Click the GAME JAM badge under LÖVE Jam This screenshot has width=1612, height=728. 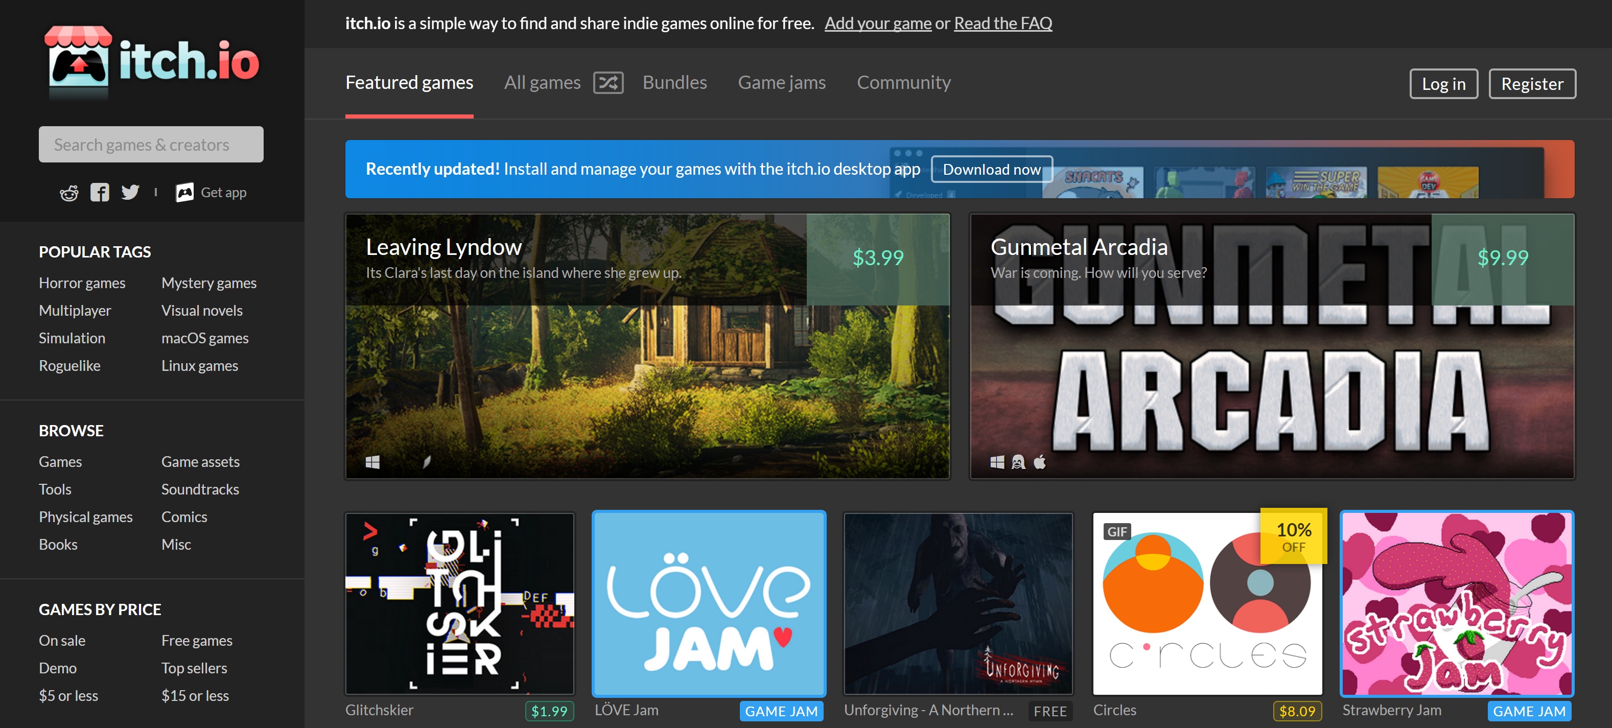tap(781, 711)
